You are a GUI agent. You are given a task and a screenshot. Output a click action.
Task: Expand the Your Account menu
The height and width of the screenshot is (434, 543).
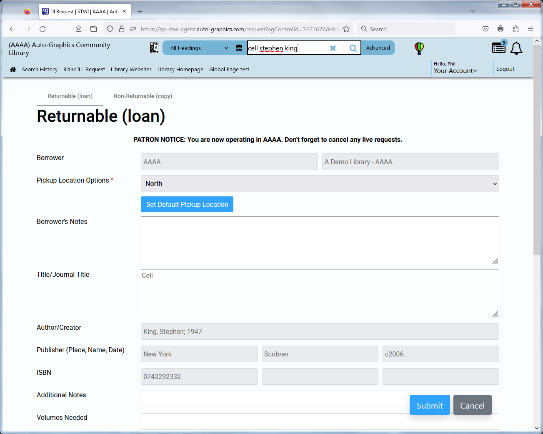coord(455,71)
